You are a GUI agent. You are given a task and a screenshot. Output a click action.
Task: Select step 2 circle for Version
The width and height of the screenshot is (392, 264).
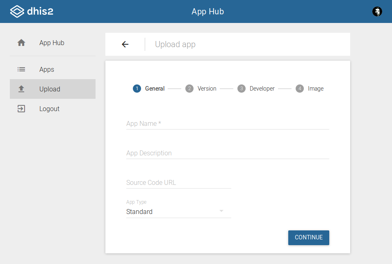coord(189,89)
